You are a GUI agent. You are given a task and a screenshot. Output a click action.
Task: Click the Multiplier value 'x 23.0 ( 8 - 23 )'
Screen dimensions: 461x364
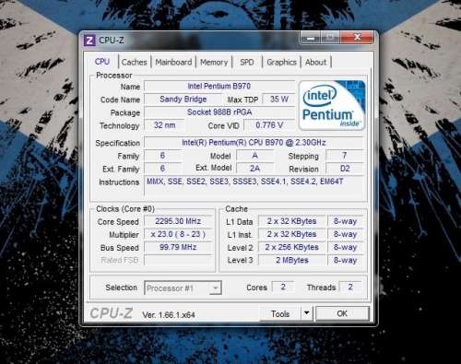pyautogui.click(x=178, y=234)
